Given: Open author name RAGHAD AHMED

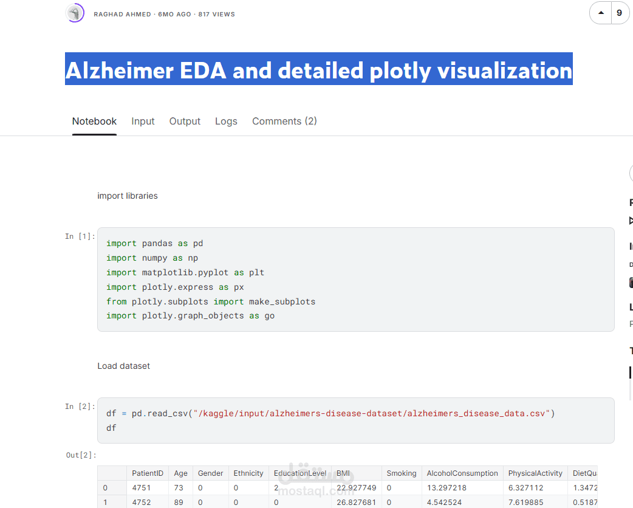Looking at the screenshot, I should click(122, 14).
